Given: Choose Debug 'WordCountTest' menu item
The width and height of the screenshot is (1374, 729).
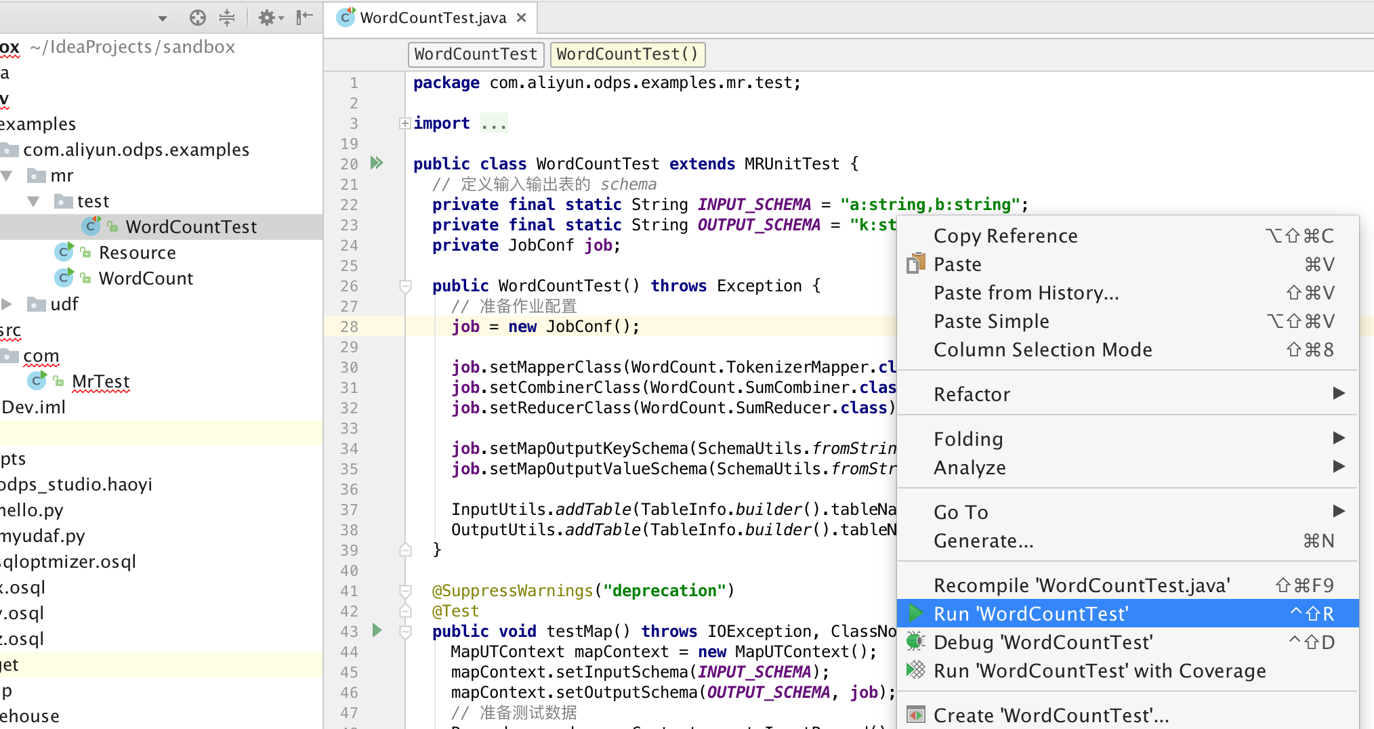Looking at the screenshot, I should [x=1127, y=642].
